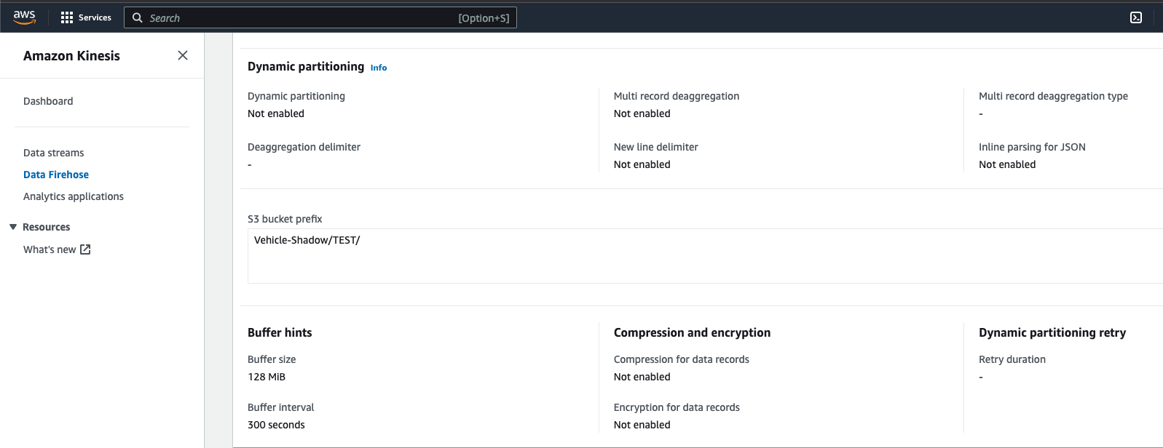Close the Amazon Kinesis side panel
This screenshot has height=448, width=1163.
click(183, 55)
